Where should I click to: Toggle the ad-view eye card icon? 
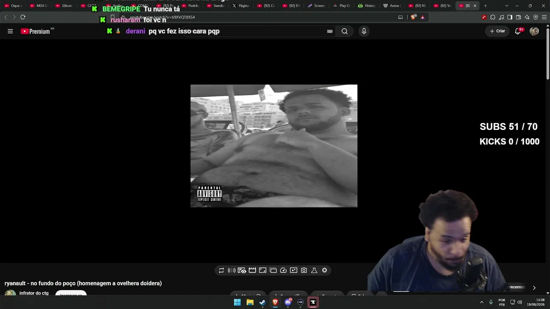tap(242, 270)
